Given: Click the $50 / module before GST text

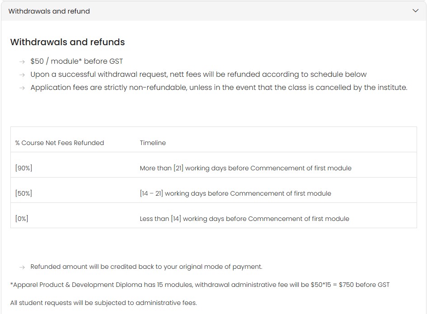Looking at the screenshot, I should pos(77,61).
